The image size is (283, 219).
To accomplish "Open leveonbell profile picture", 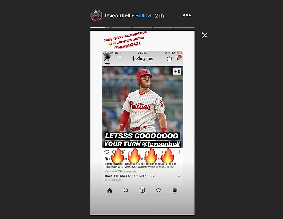I will (x=96, y=15).
